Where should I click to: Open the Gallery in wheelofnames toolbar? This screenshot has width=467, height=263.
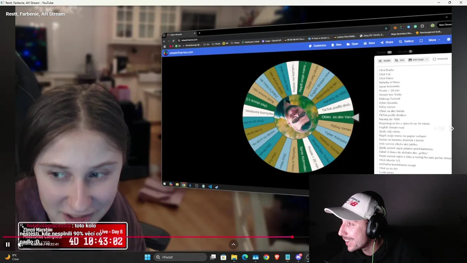pyautogui.click(x=406, y=41)
